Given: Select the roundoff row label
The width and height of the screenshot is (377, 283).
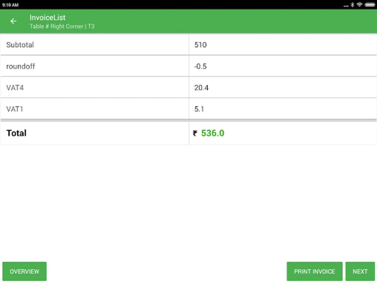Looking at the screenshot, I should pos(21,66).
